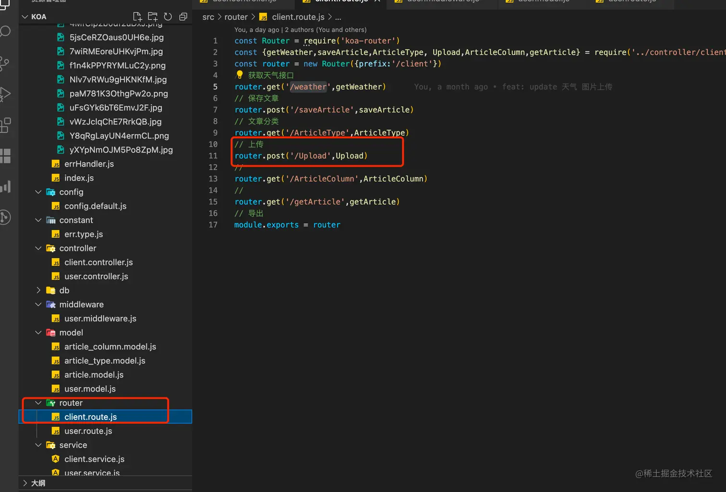Expand the db folder
Viewport: 726px width, 492px height.
tap(38, 290)
